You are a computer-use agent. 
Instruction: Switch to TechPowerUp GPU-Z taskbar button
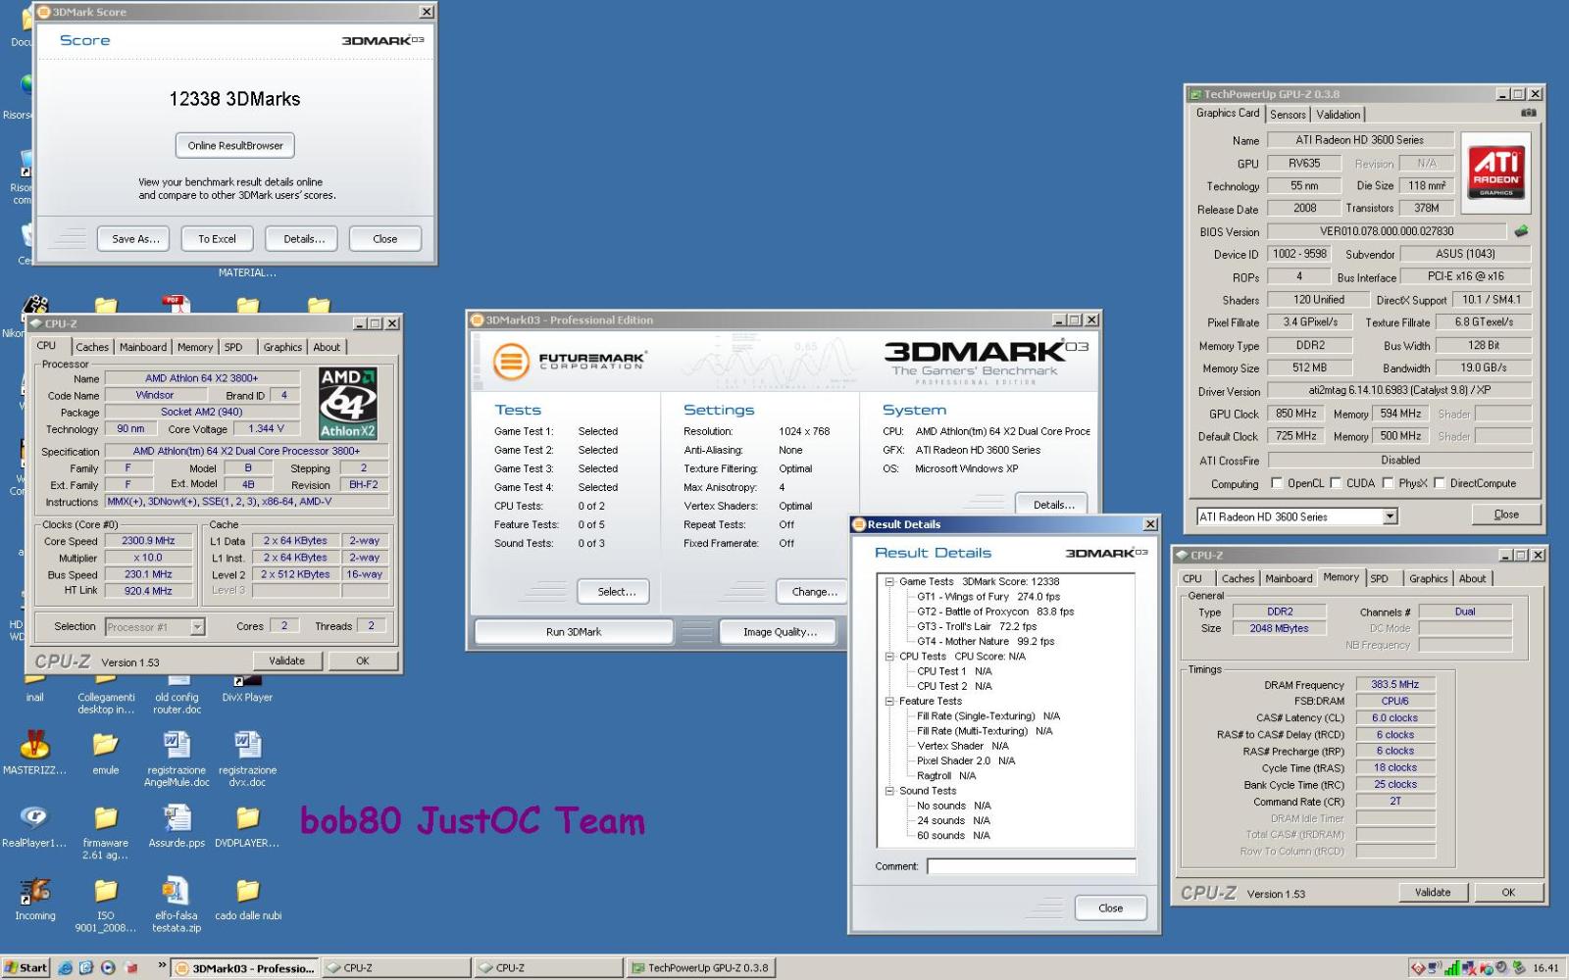click(x=700, y=968)
